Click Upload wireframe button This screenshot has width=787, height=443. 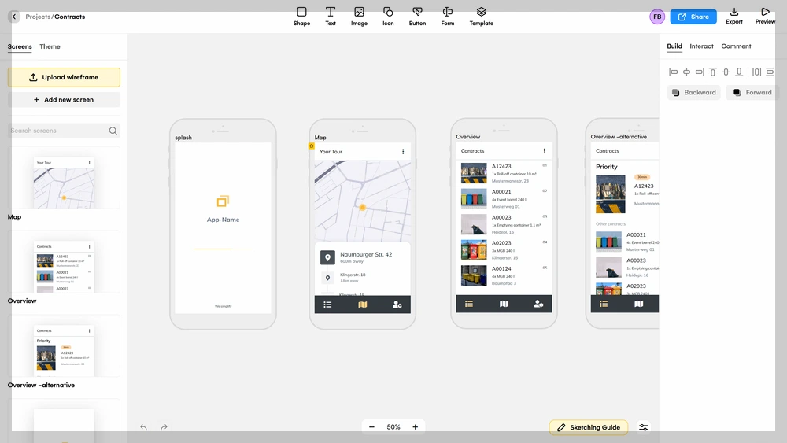pyautogui.click(x=64, y=77)
